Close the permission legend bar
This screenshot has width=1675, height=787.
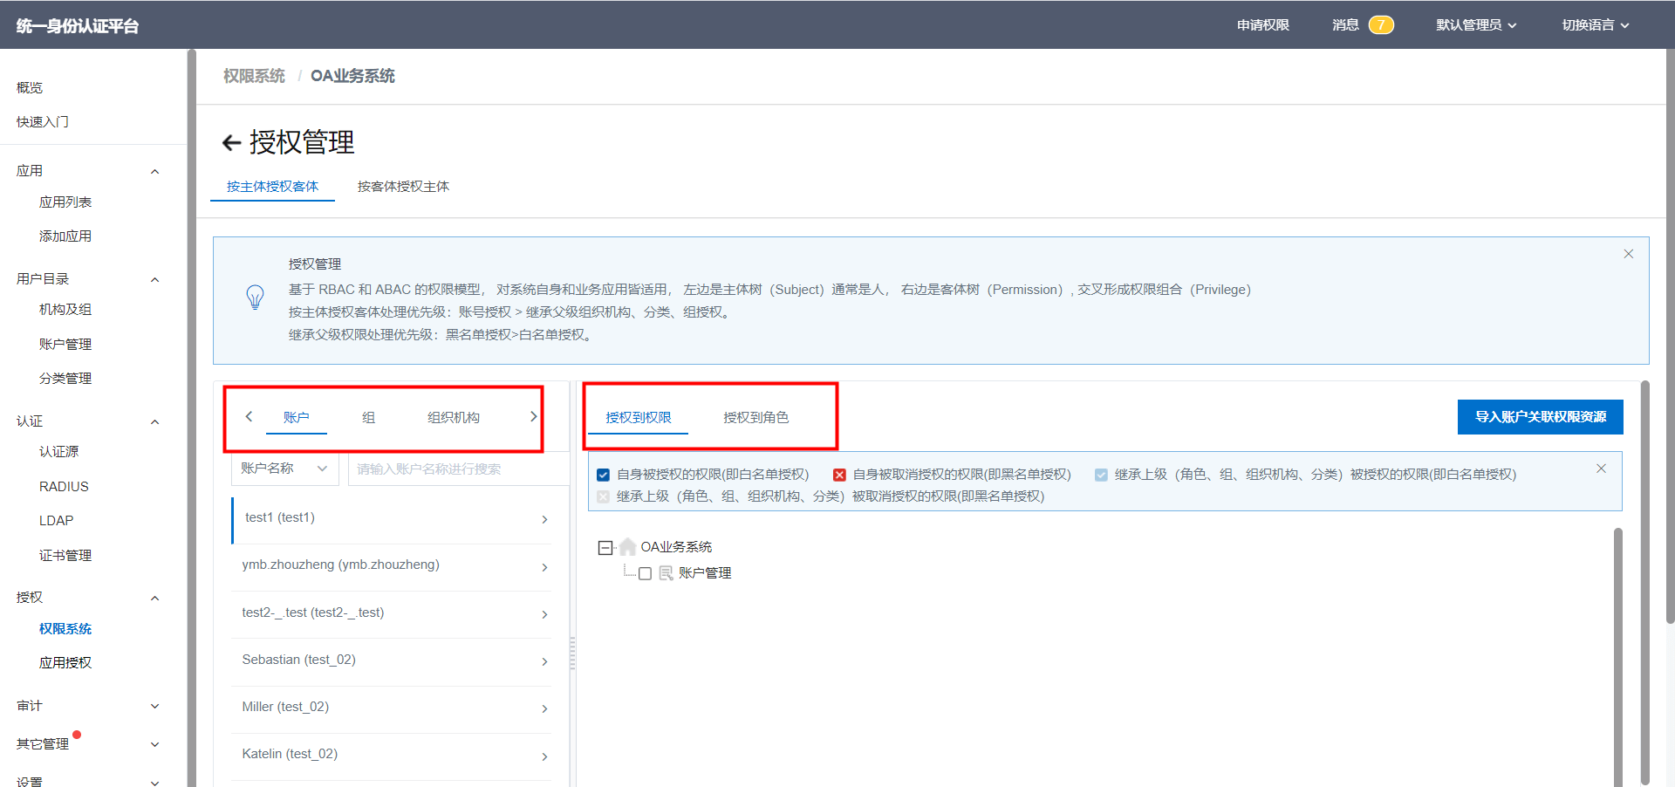[x=1601, y=469]
